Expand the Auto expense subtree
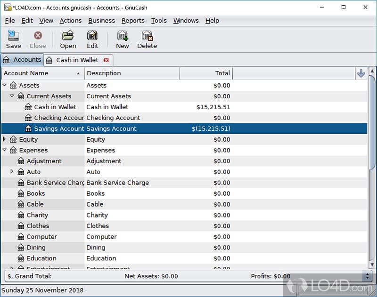The image size is (377, 297). [12, 171]
